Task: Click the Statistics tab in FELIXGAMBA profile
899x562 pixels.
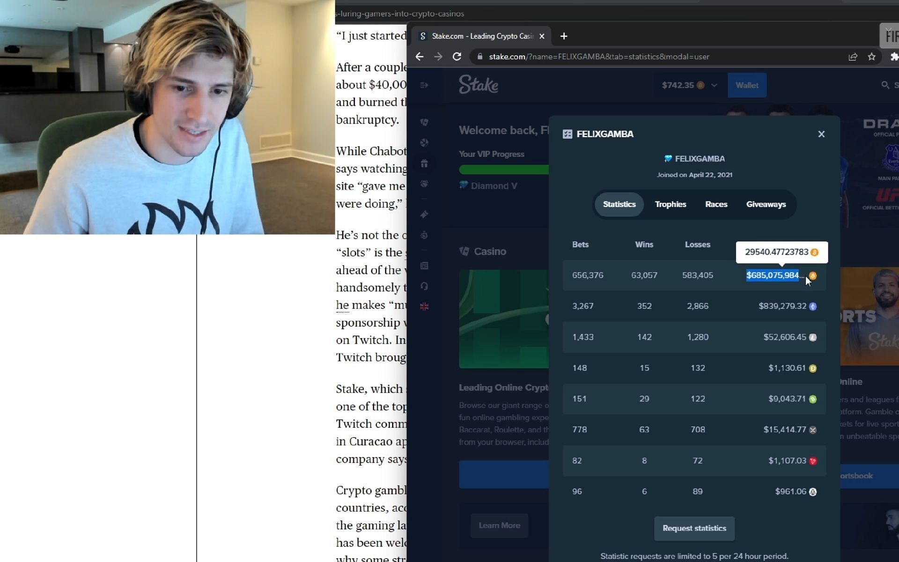Action: (x=619, y=204)
